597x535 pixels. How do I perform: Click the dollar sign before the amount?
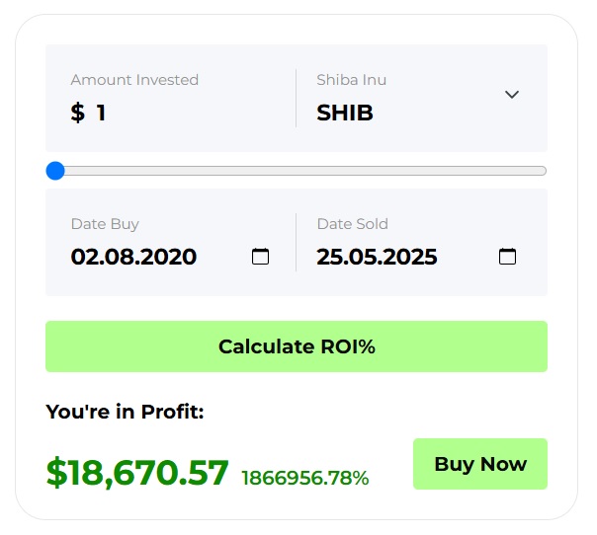pos(78,113)
